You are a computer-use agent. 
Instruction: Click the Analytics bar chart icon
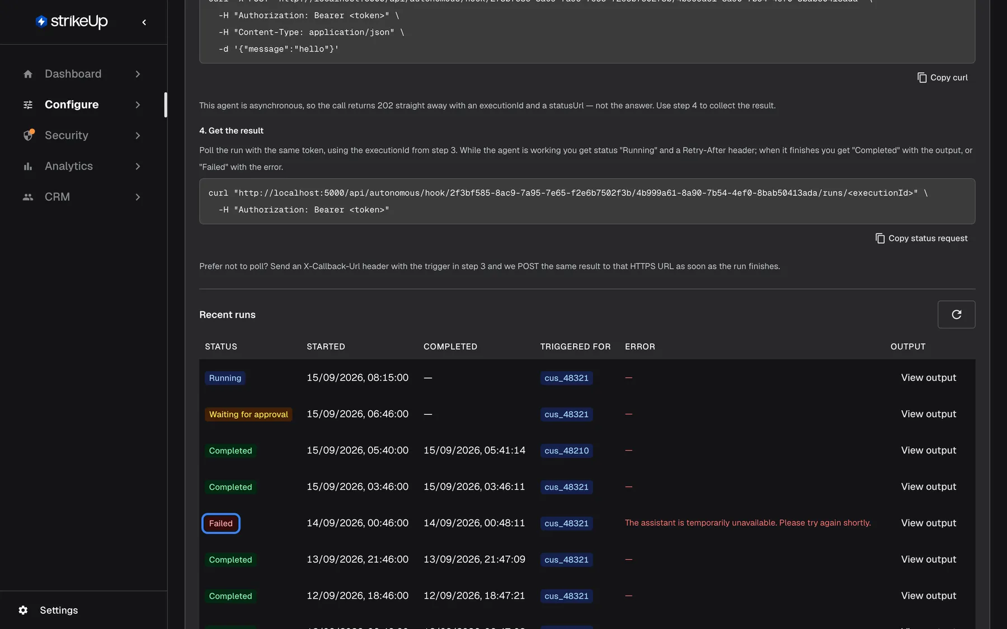[28, 166]
